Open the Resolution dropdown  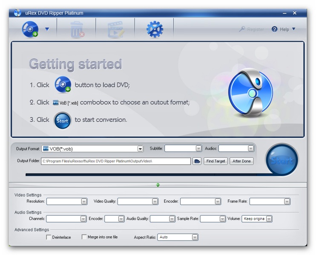(x=67, y=201)
